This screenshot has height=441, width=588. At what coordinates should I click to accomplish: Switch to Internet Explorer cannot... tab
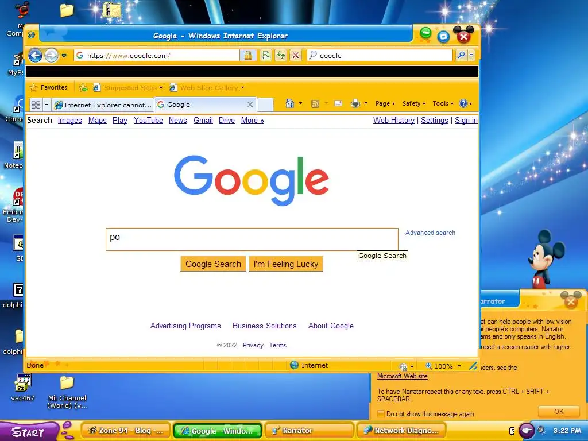[103, 105]
